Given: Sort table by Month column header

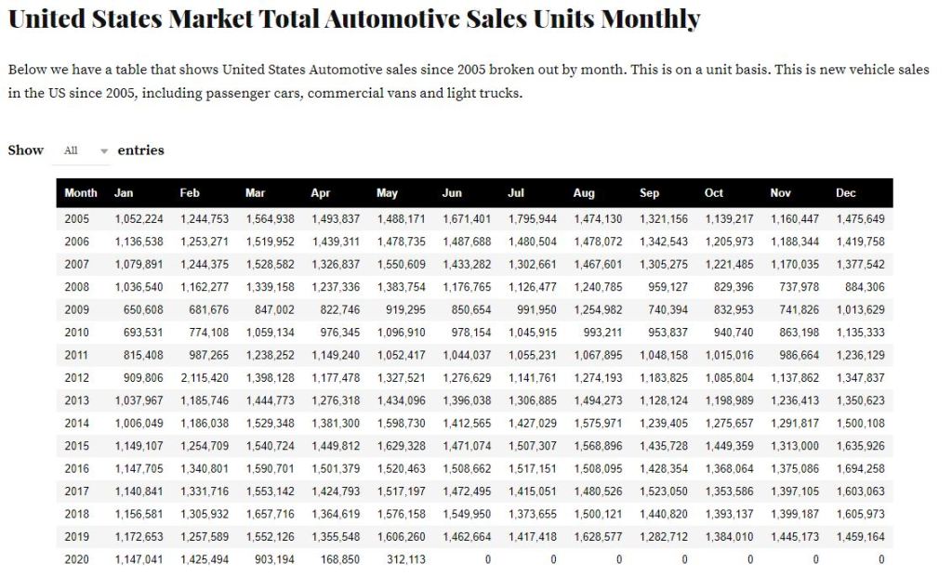Looking at the screenshot, I should coord(81,193).
